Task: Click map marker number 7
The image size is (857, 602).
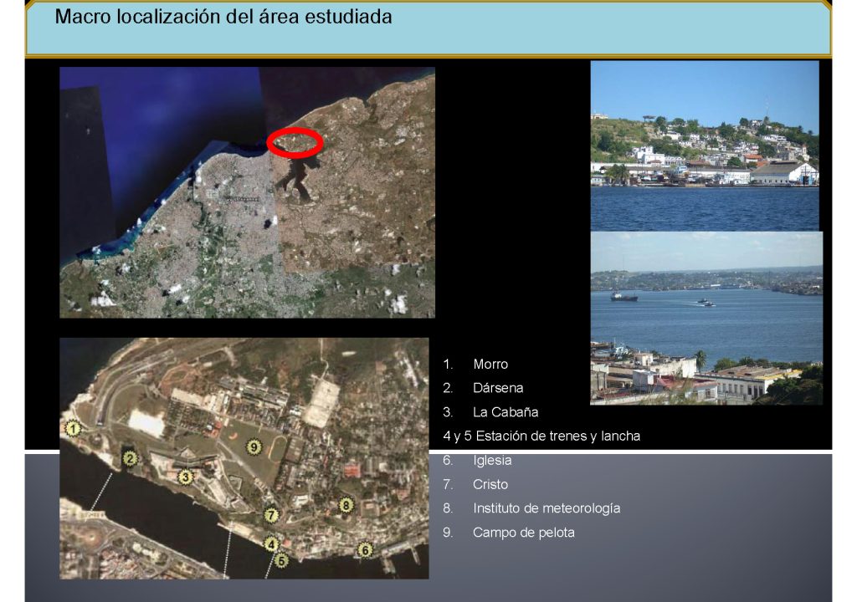Action: tap(271, 516)
